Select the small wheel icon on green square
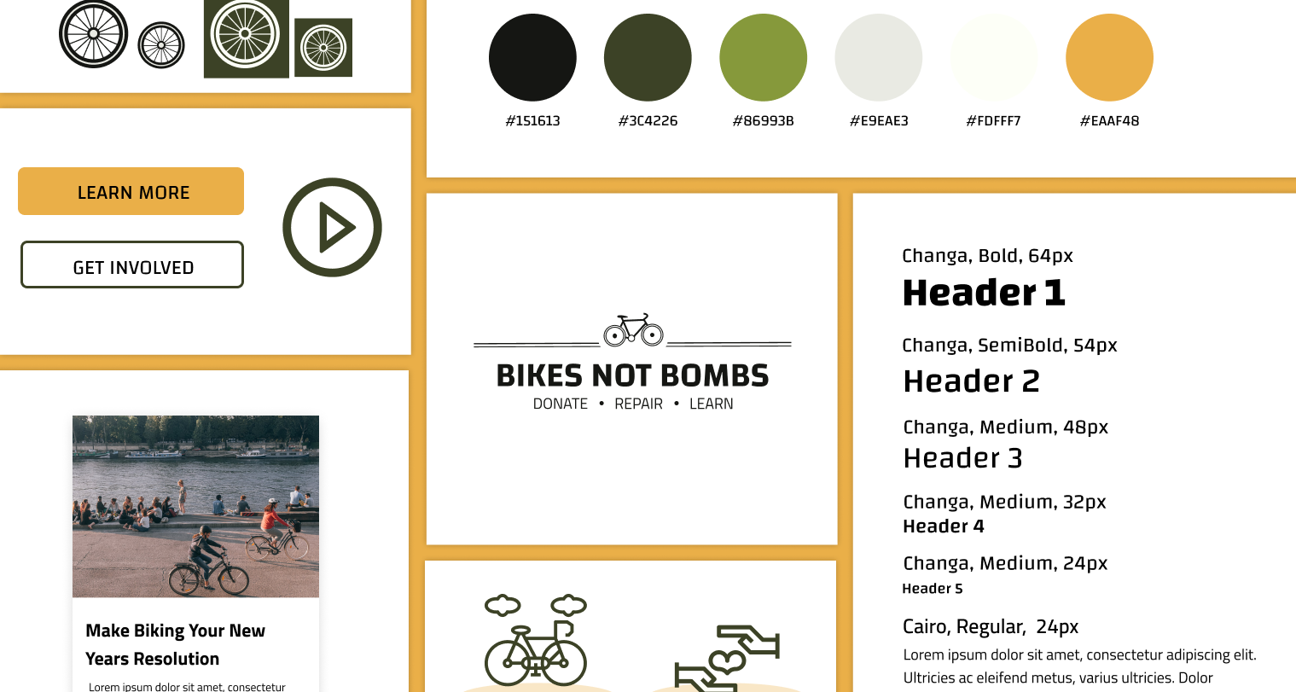 tap(323, 48)
